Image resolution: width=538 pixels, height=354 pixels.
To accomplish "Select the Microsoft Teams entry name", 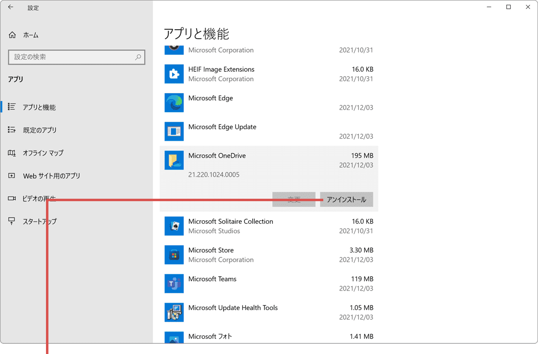I will (x=212, y=279).
